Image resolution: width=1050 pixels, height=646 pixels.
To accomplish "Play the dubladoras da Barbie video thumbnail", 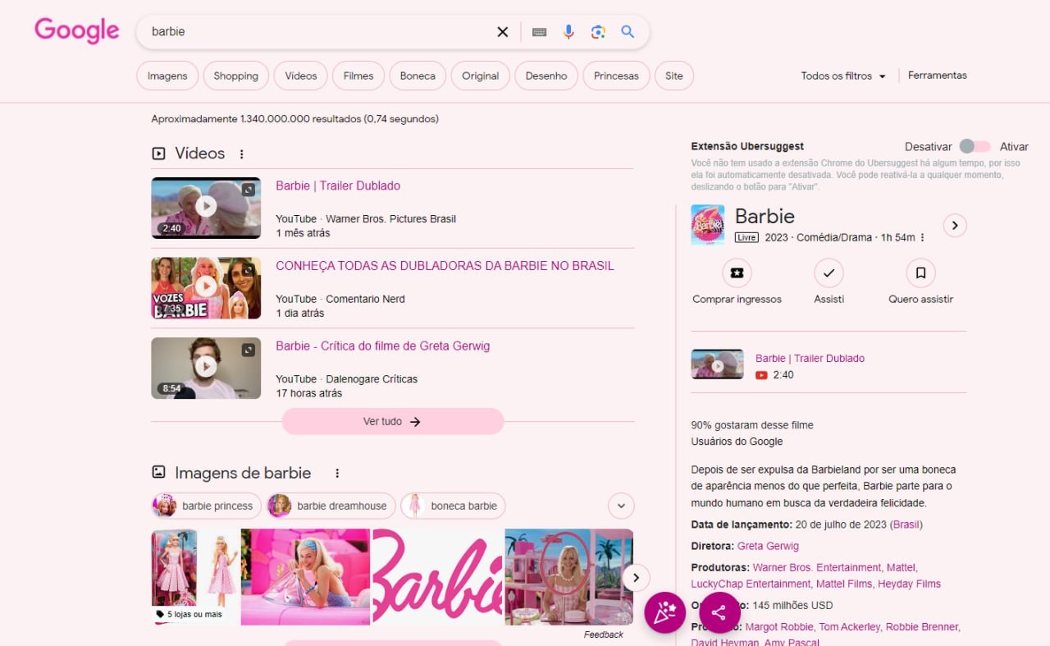I will tap(206, 288).
